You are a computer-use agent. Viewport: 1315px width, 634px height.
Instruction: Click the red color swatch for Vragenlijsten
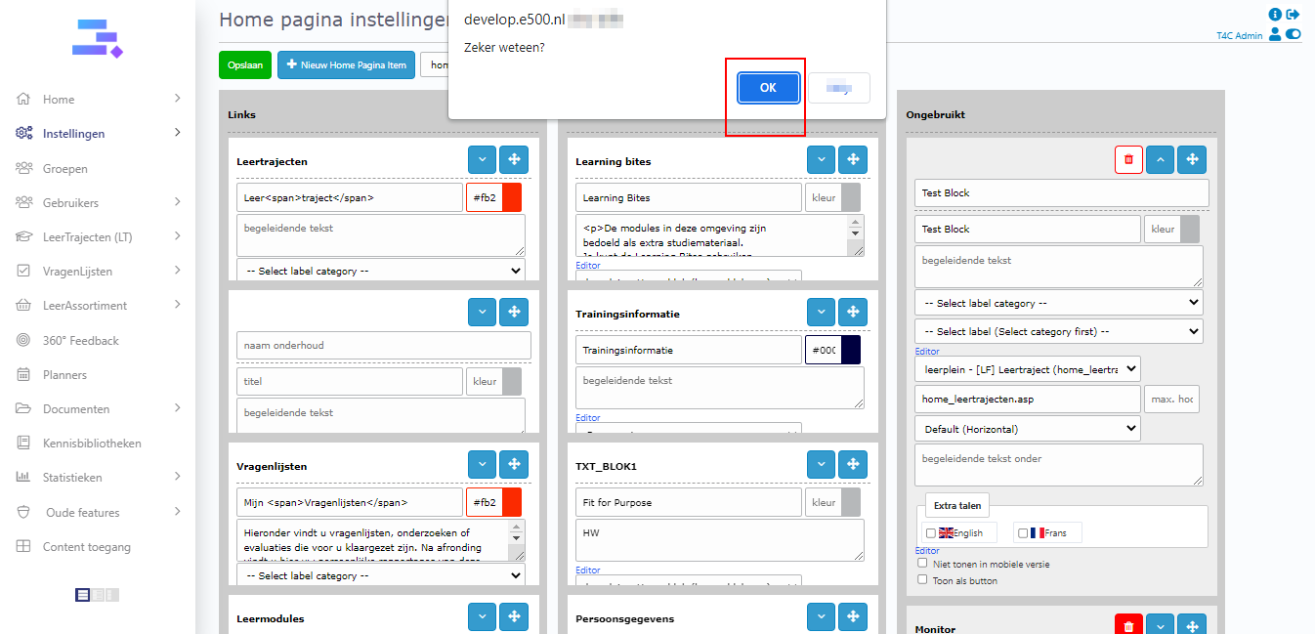[x=511, y=502]
